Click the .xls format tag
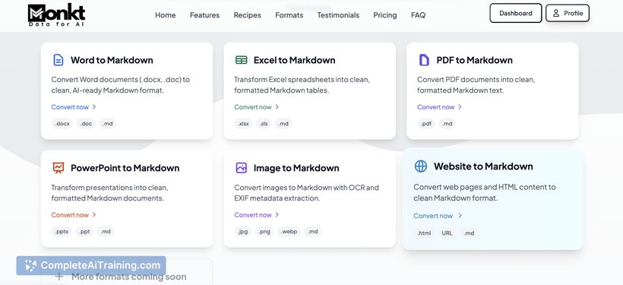The width and height of the screenshot is (623, 285). 264,124
